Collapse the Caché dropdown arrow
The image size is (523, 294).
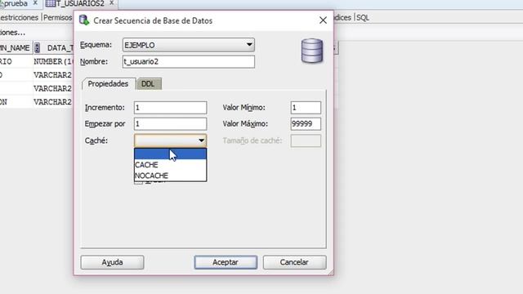point(201,140)
